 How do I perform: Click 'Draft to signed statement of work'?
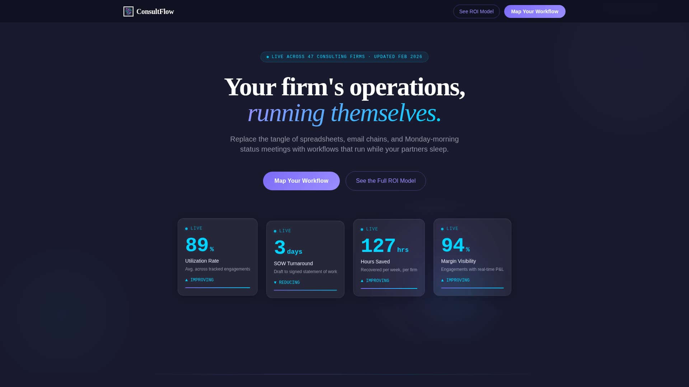305,272
